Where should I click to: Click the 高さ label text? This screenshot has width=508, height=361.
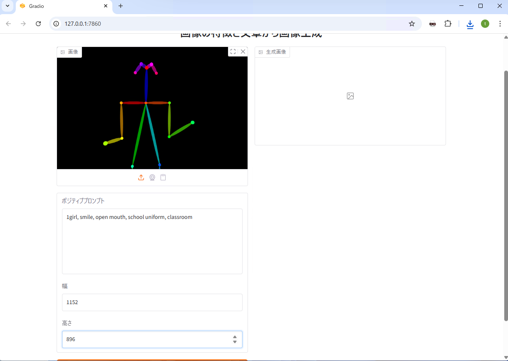[x=67, y=323]
